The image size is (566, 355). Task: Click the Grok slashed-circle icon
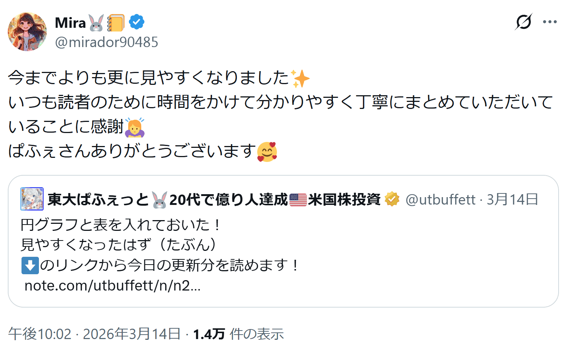coord(524,22)
